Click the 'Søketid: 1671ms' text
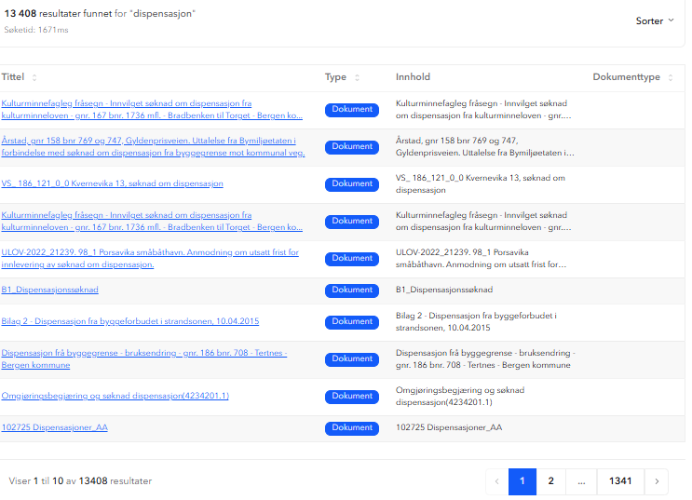This screenshot has width=692, height=500. pos(36,30)
